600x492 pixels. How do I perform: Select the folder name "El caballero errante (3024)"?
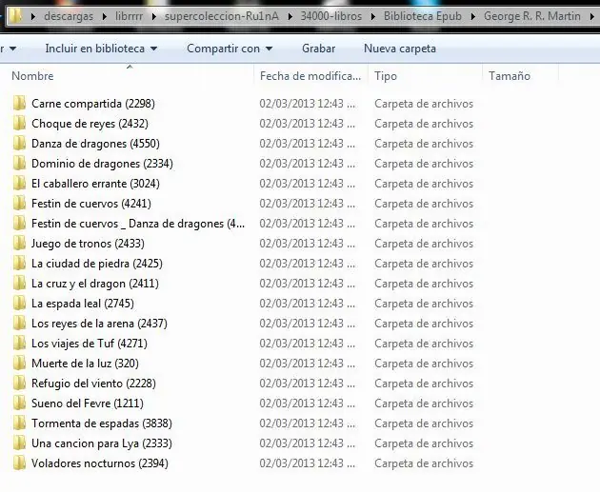tap(95, 184)
